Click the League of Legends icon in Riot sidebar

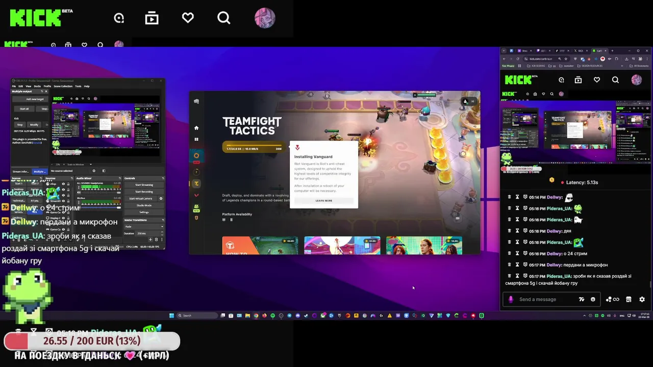(x=196, y=172)
